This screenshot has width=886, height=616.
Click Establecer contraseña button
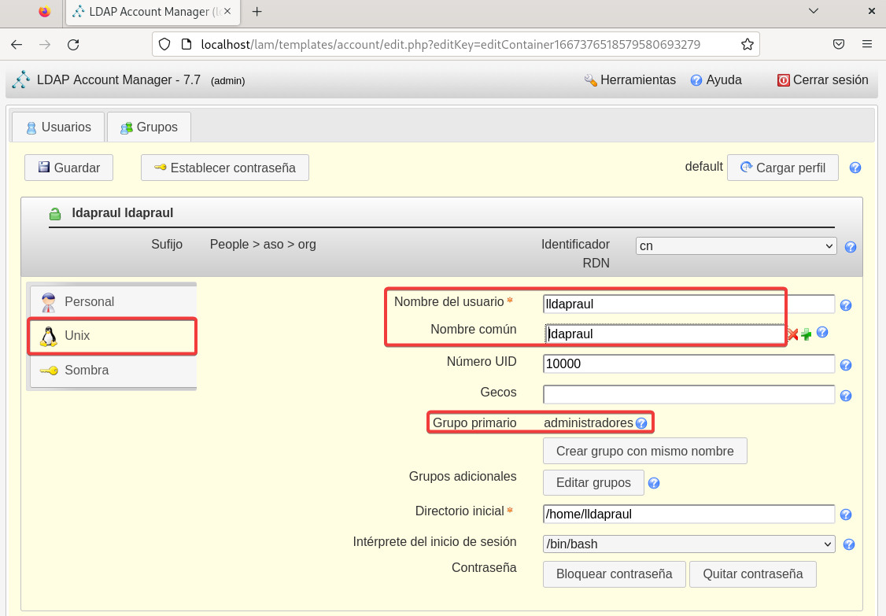(x=224, y=168)
